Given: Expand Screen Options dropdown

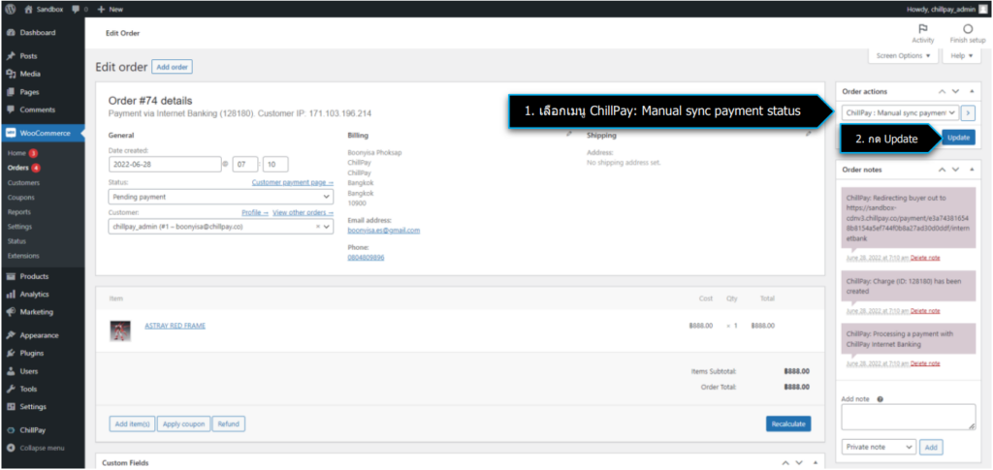Looking at the screenshot, I should tap(903, 55).
